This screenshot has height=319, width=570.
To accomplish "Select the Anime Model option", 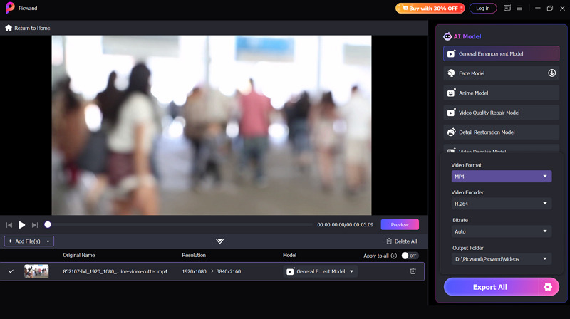I will click(501, 93).
